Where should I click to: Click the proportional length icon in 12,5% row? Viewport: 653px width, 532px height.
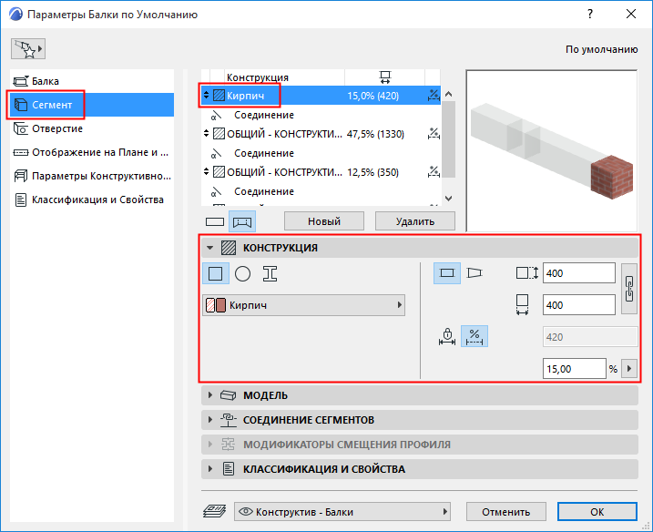click(434, 172)
